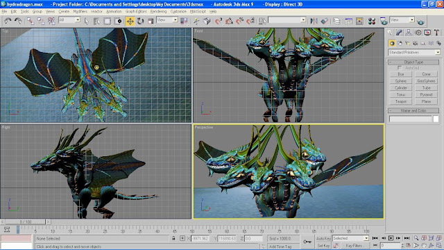Collapse the Object Type rollout
The height and width of the screenshot is (250, 444).
point(413,62)
